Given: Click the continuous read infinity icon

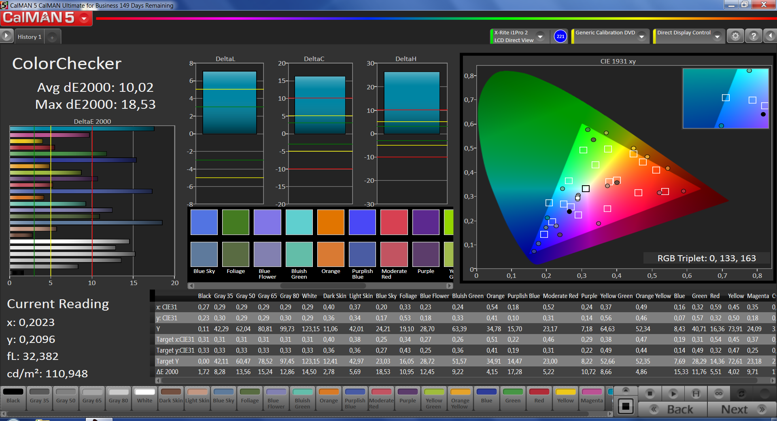Looking at the screenshot, I should coord(719,393).
